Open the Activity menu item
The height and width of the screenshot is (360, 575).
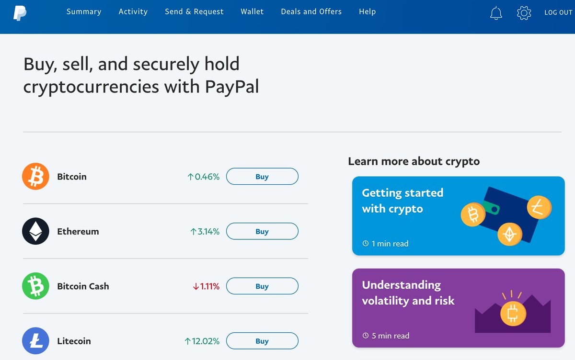tap(133, 11)
